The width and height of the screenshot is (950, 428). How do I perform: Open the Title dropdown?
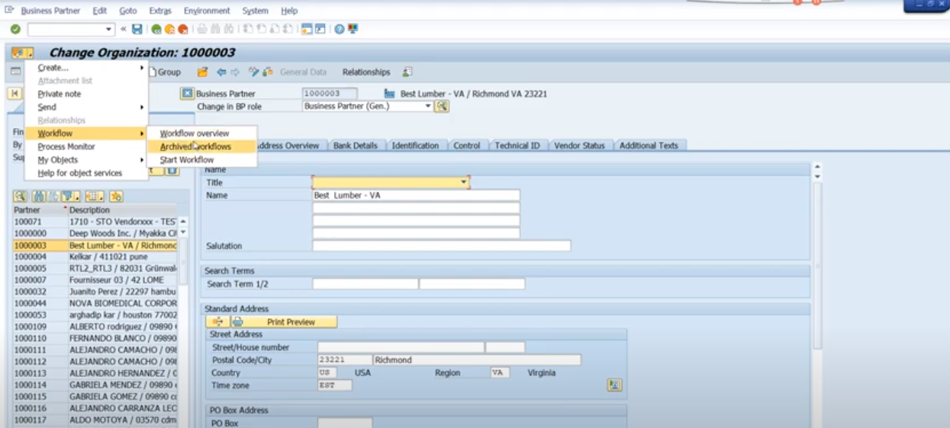(463, 183)
